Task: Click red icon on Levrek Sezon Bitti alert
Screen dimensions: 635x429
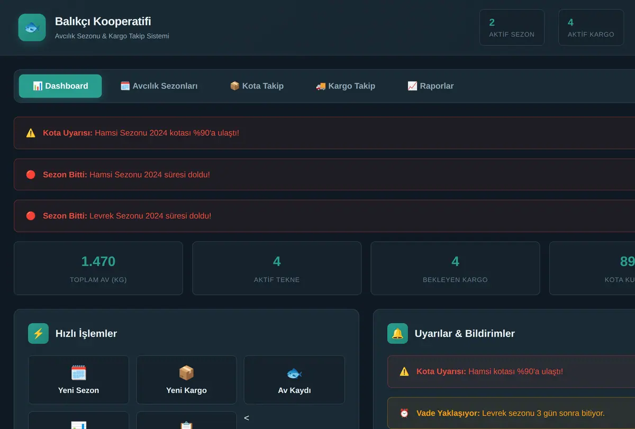Action: click(31, 216)
